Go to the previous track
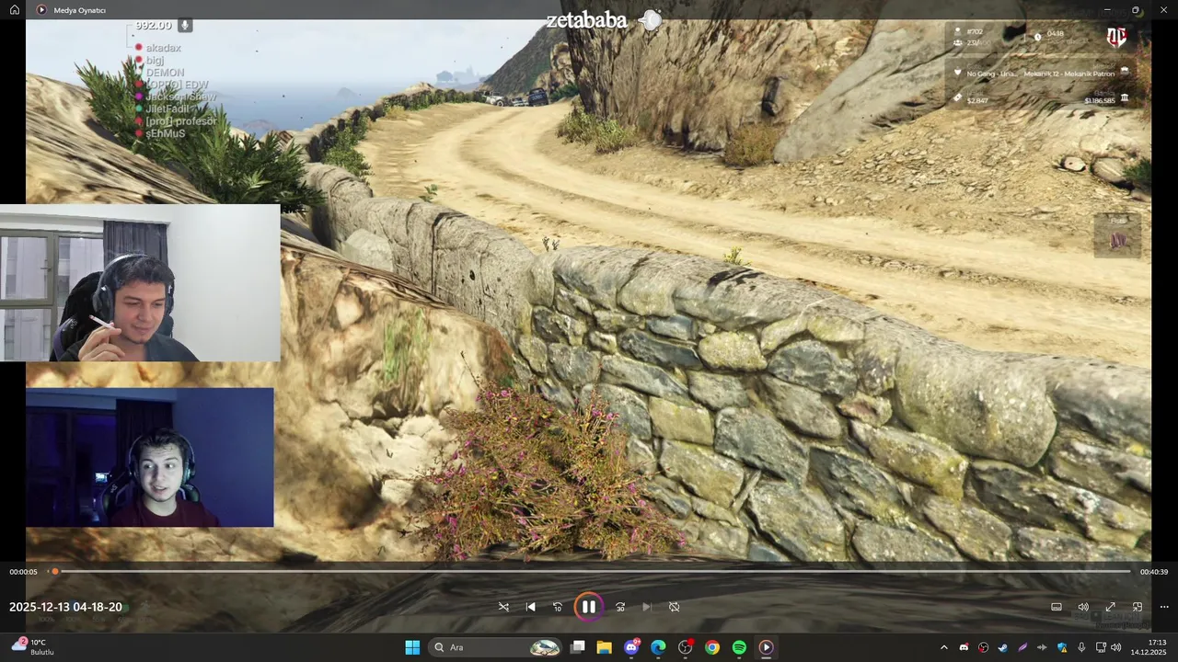The width and height of the screenshot is (1178, 662). click(530, 607)
